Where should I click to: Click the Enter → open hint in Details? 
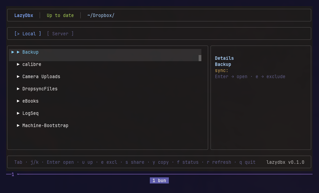(231, 77)
